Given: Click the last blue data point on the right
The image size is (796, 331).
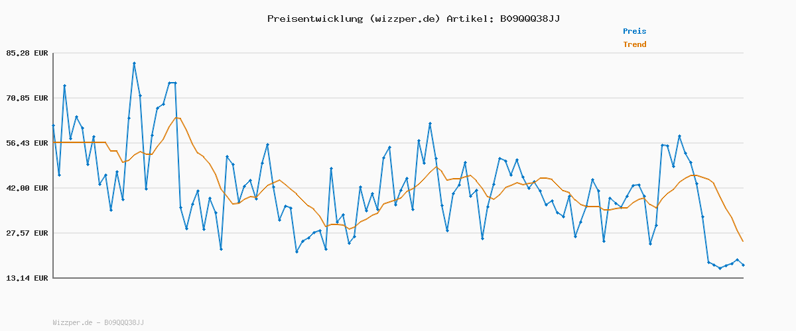Looking at the screenshot, I should pyautogui.click(x=743, y=265).
